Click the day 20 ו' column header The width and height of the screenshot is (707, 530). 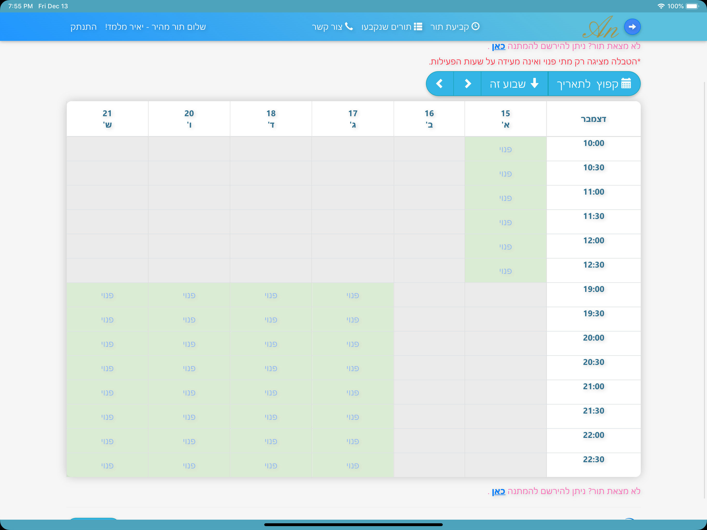pos(189,119)
